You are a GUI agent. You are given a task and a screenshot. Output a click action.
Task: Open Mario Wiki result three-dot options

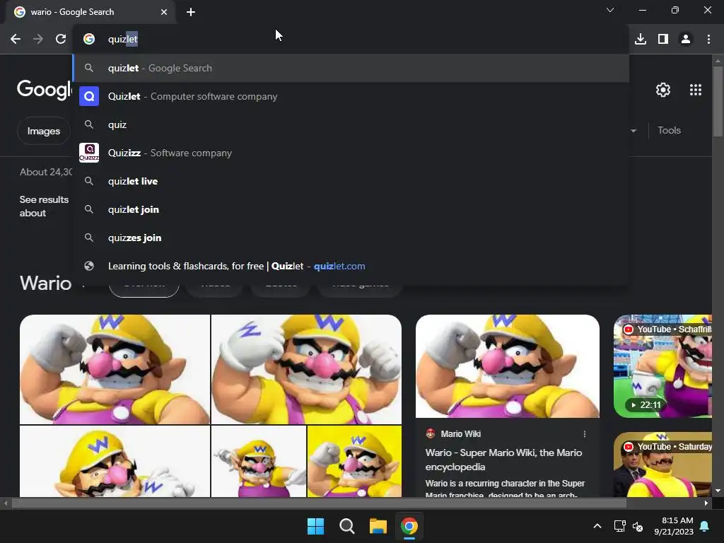coord(585,434)
